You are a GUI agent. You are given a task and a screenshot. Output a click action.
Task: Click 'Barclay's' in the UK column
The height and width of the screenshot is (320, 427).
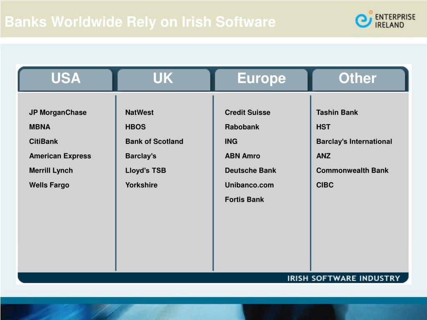click(x=141, y=156)
